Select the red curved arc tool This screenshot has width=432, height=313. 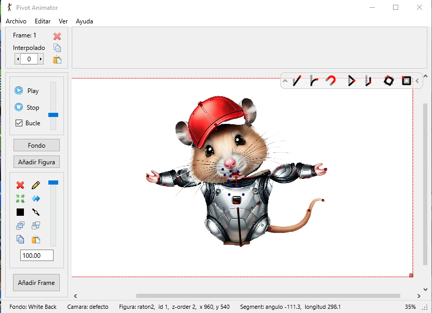[331, 81]
